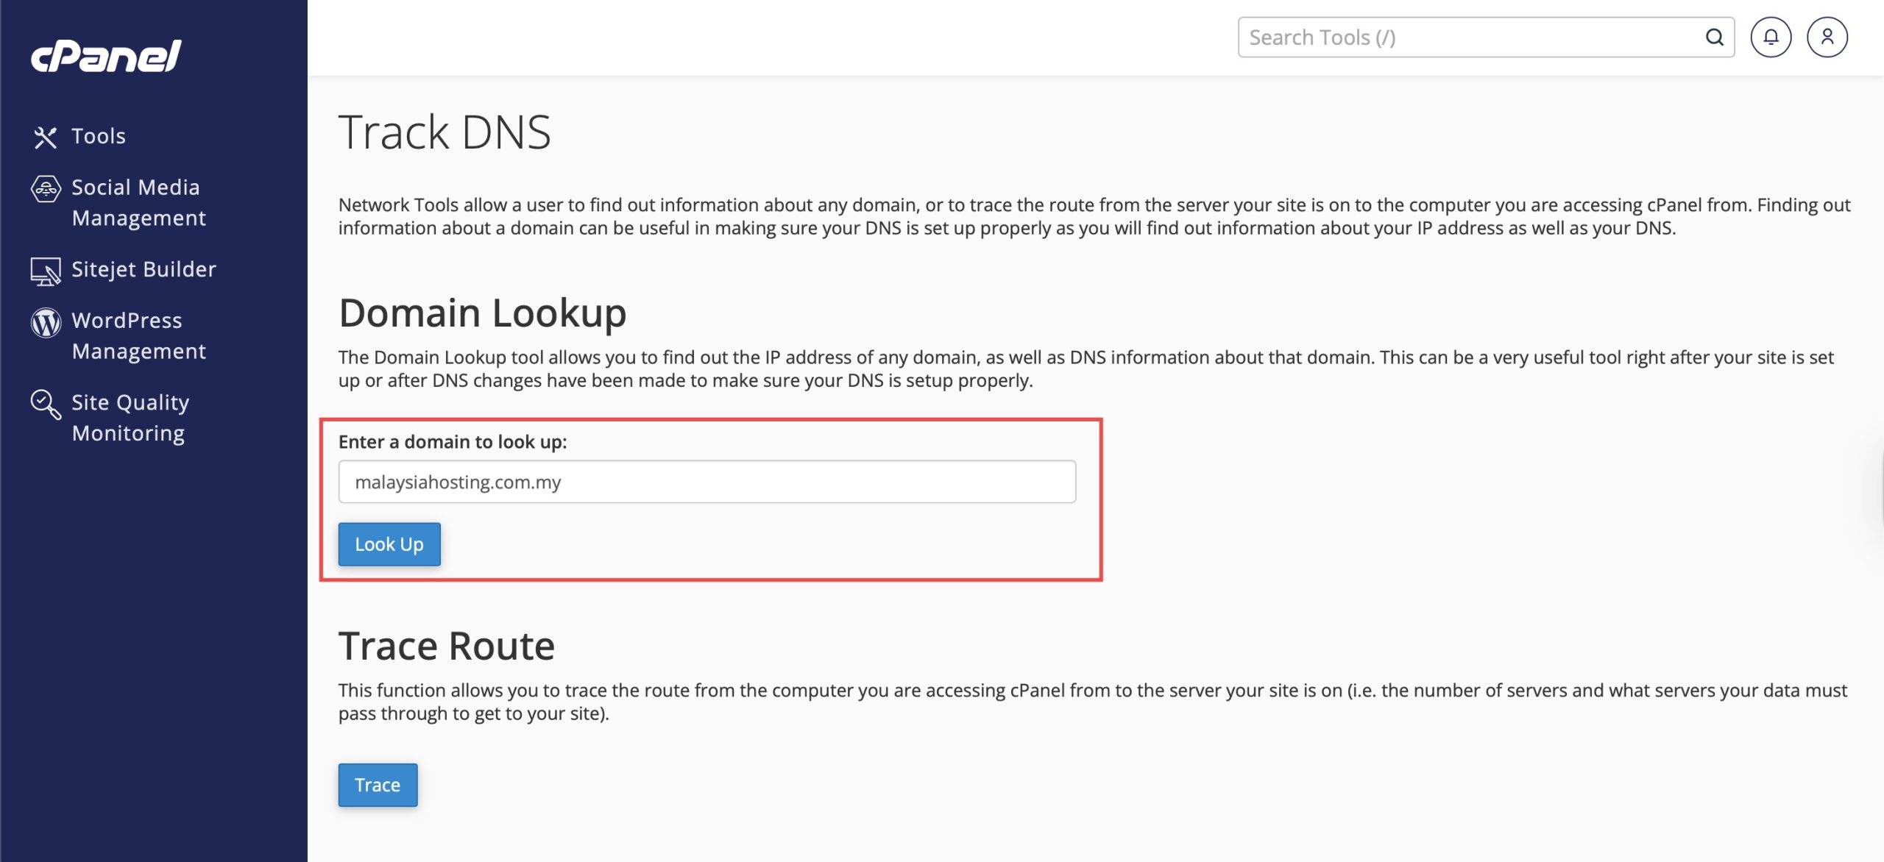
Task: Click the WordPress logo icon
Action: [46, 322]
